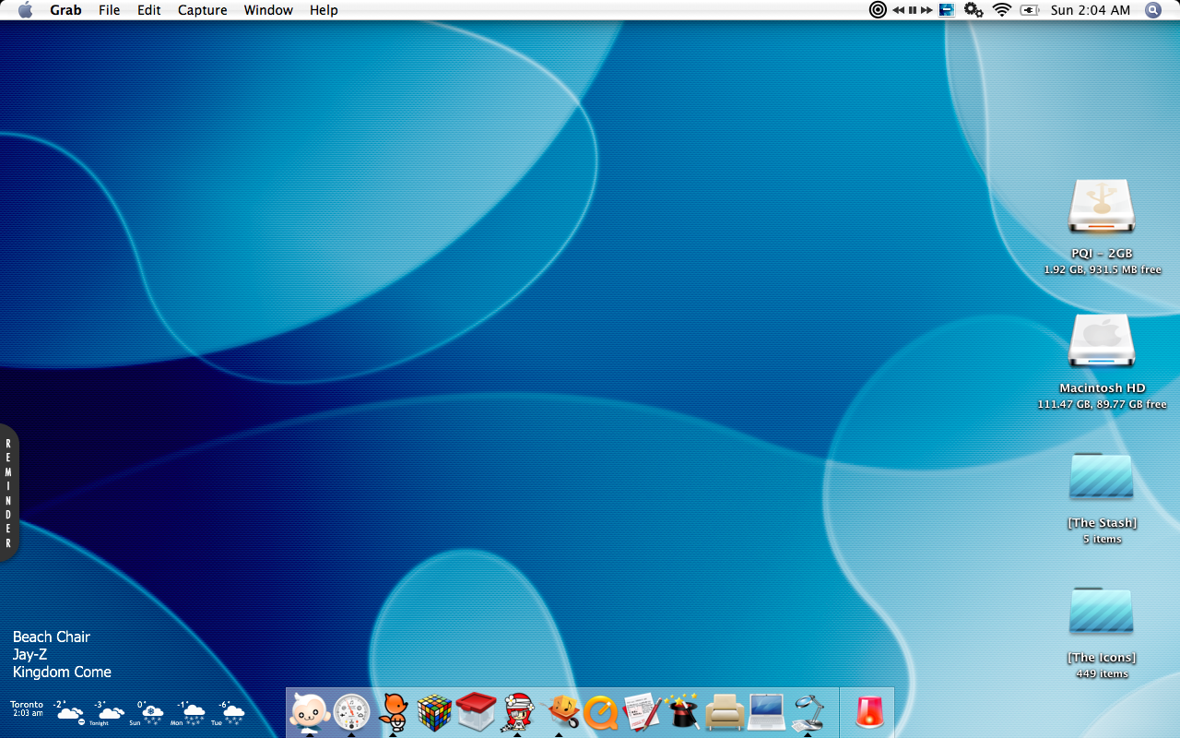This screenshot has width=1180, height=738.
Task: Open the Grab application menu
Action: pyautogui.click(x=65, y=10)
